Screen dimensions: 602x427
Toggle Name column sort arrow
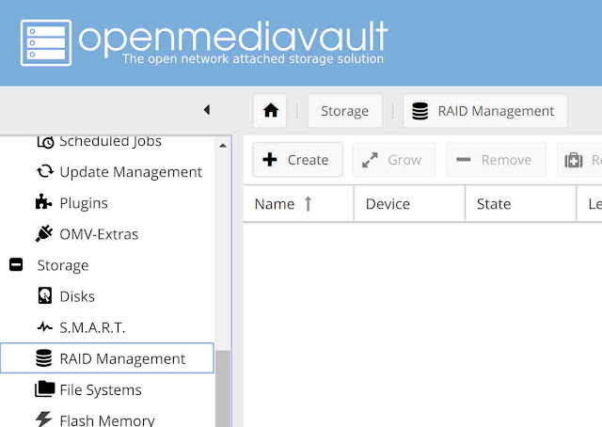click(308, 203)
